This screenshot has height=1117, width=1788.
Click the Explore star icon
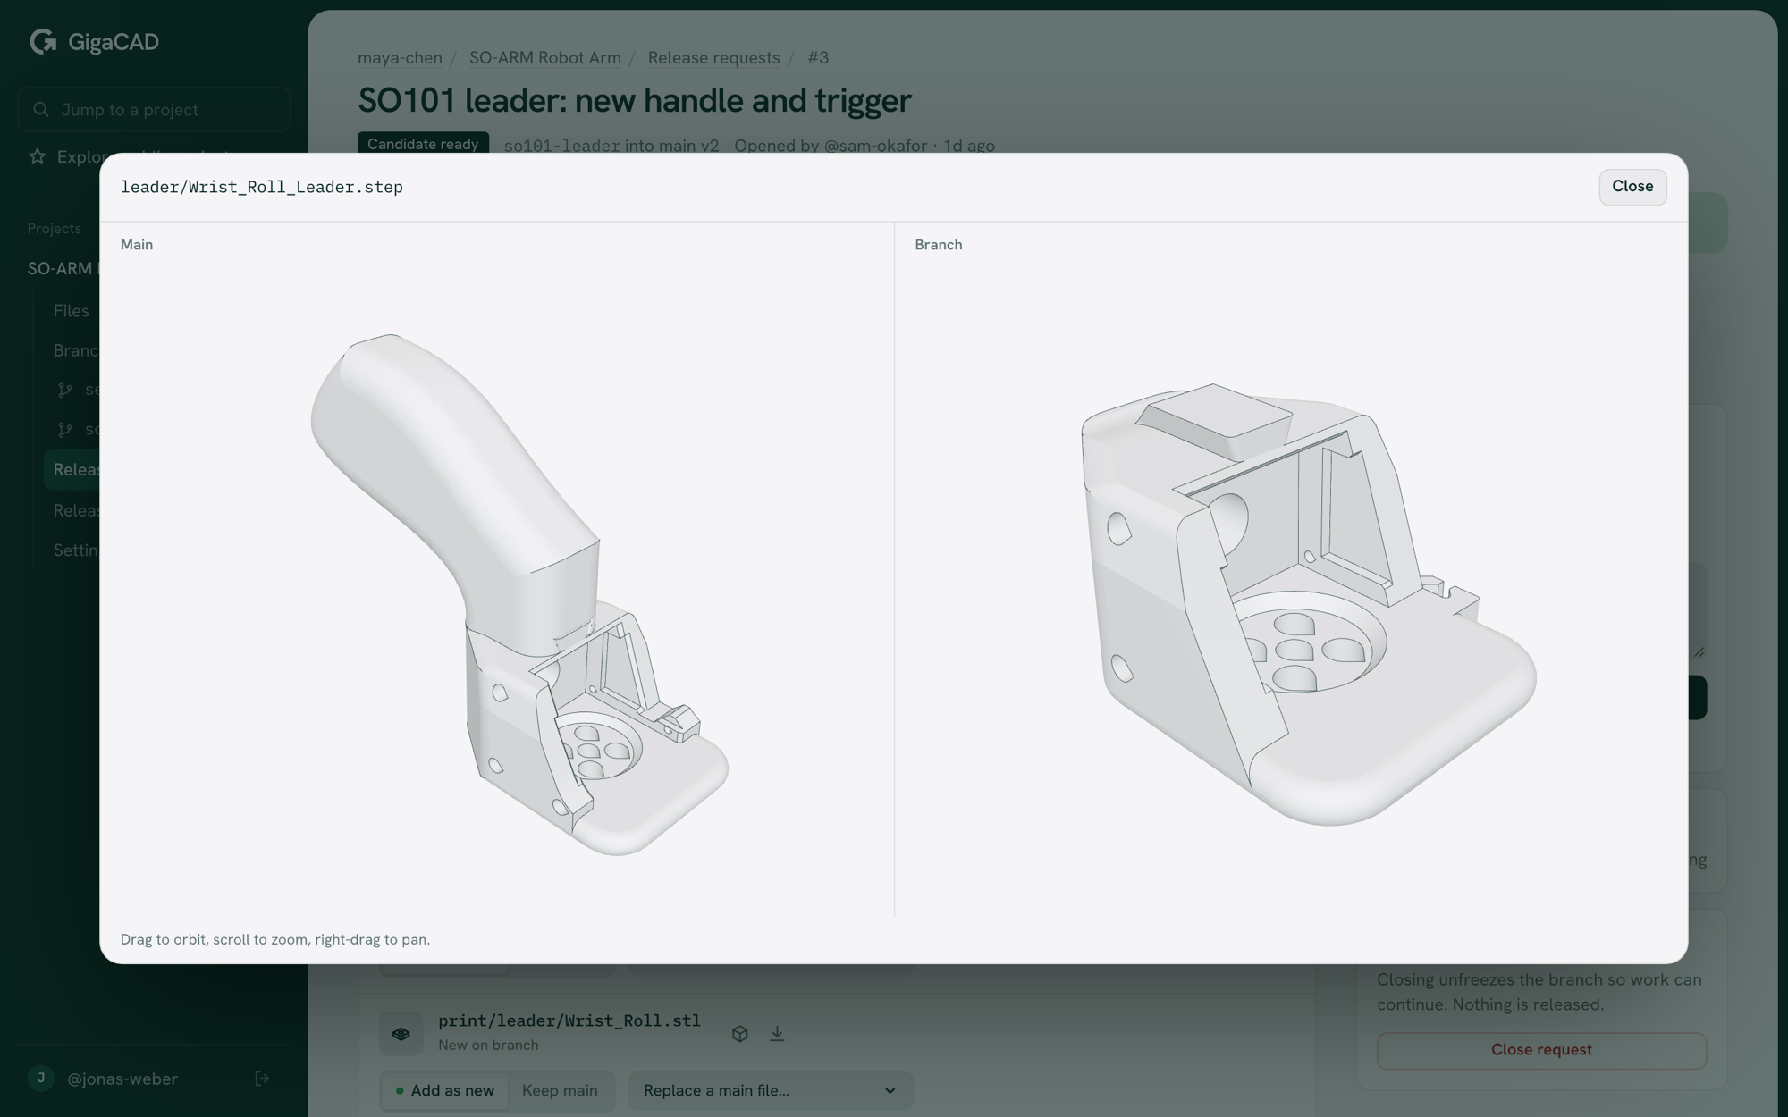(x=37, y=156)
